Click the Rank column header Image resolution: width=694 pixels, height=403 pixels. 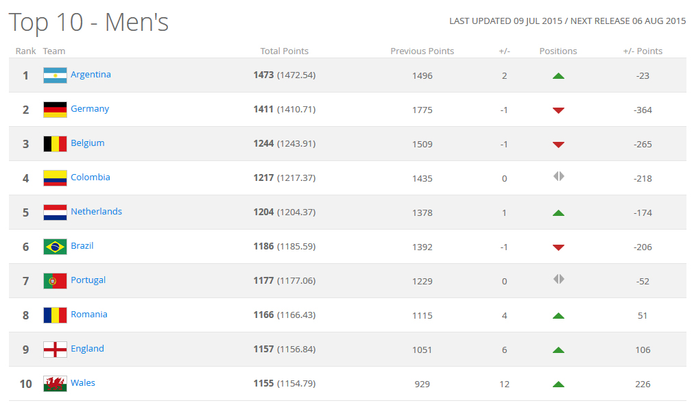click(26, 51)
